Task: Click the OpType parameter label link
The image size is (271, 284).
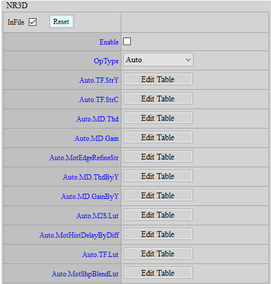Action: 106,61
